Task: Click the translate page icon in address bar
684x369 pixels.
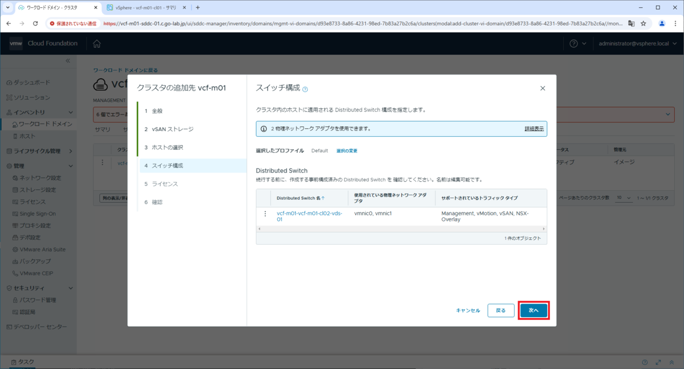Action: (x=631, y=23)
